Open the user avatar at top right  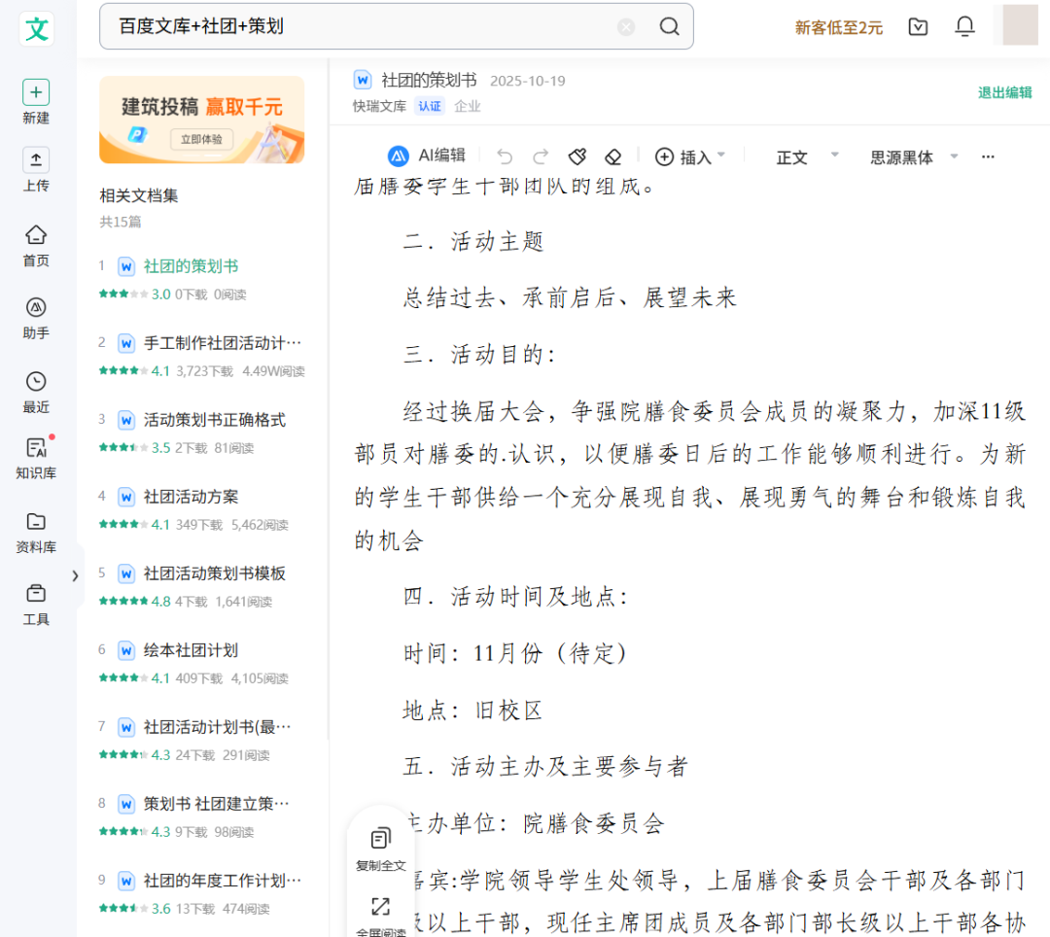click(1020, 24)
